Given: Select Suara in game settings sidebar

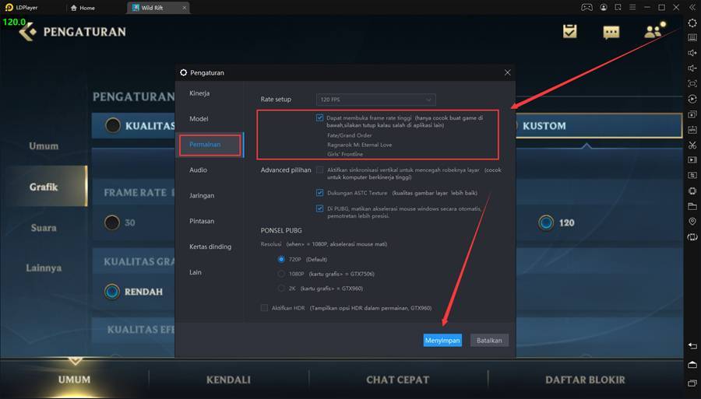Looking at the screenshot, I should [44, 228].
